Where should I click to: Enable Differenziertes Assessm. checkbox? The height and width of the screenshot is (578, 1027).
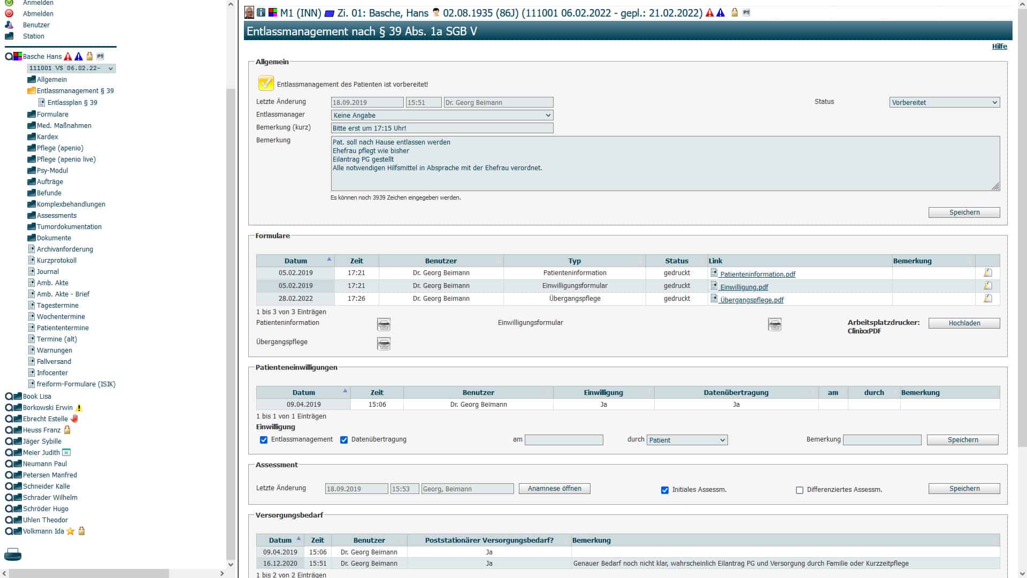(800, 490)
